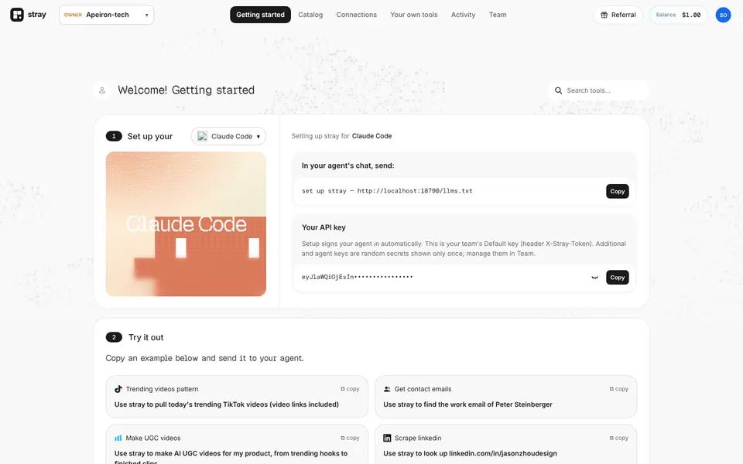Viewport: 743px width, 464px height.
Task: Open the SO user avatar menu
Action: (723, 15)
